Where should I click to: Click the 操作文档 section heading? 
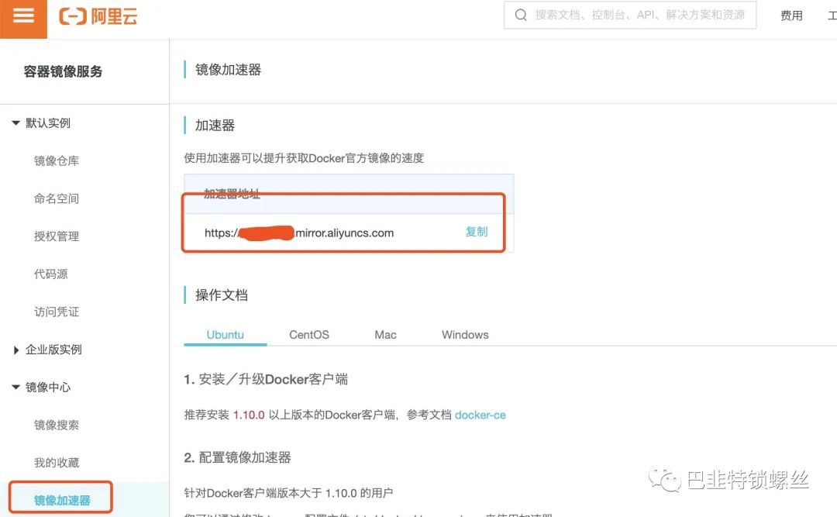222,295
